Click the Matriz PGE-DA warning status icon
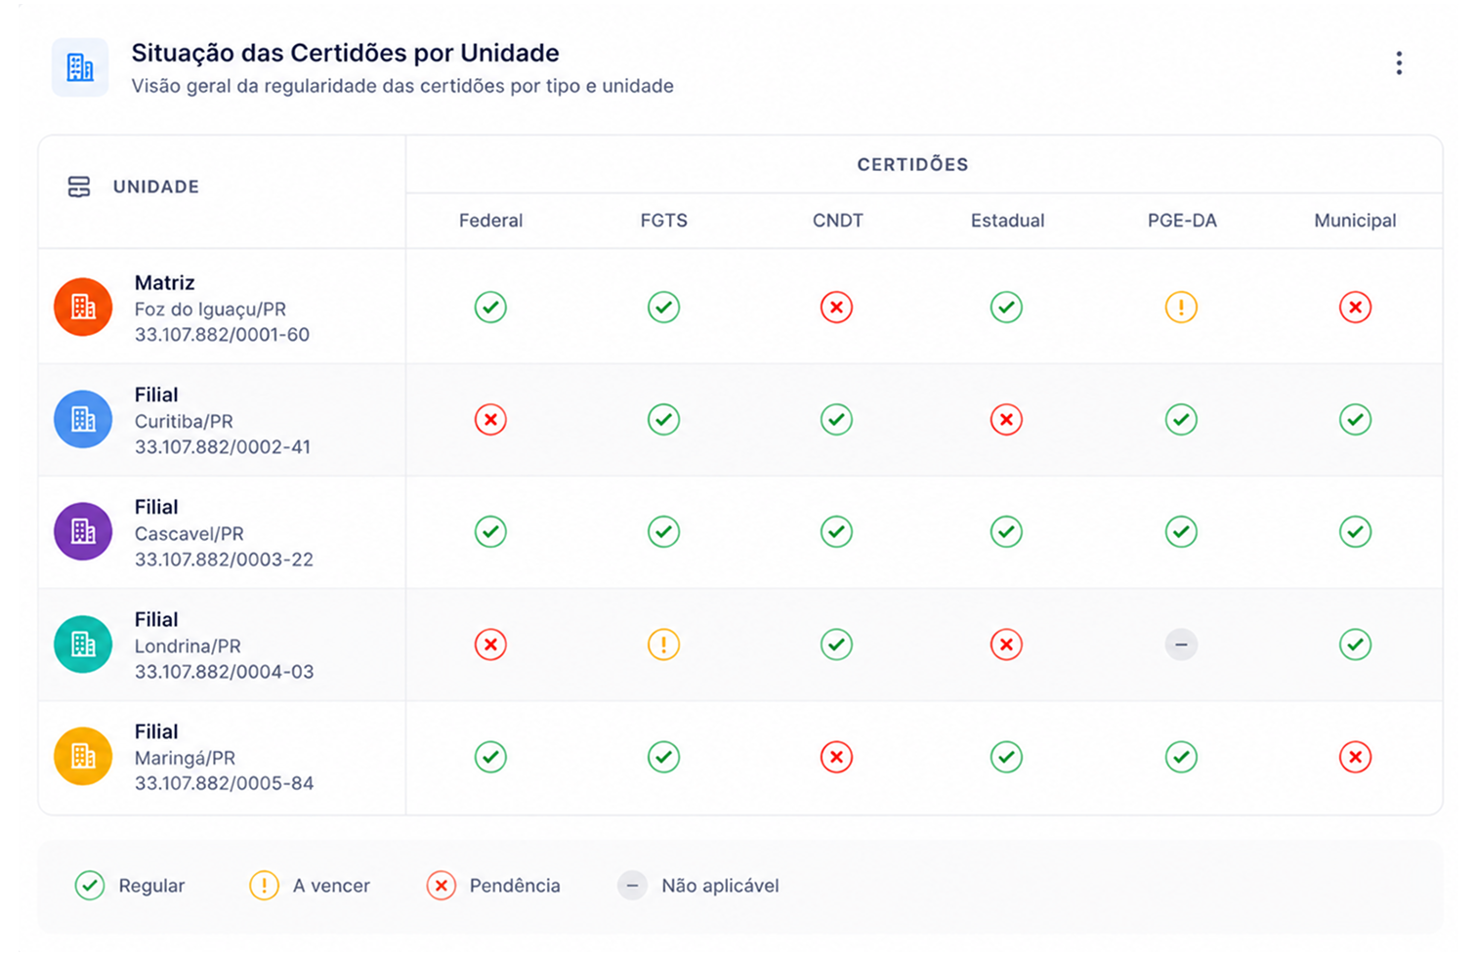The image size is (1476, 955). coord(1181,308)
